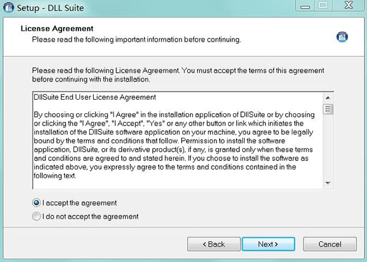This screenshot has height=262, width=367.
Task: Click the "DllSuite End User License Agreement" line
Action: tap(95, 97)
